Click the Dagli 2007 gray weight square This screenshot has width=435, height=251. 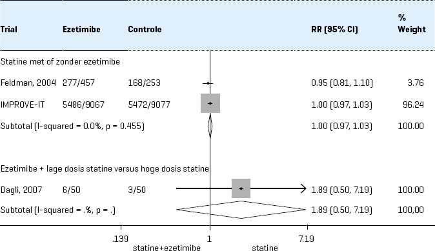[241, 188]
